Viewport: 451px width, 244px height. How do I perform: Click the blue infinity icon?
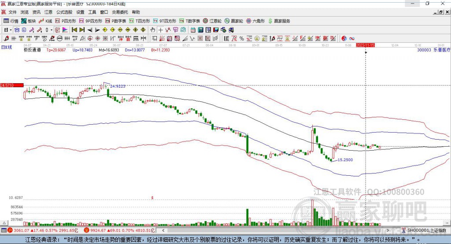pos(352,39)
